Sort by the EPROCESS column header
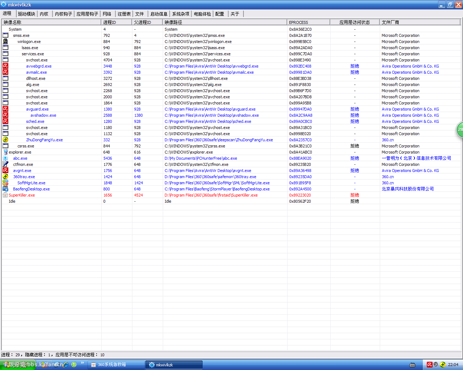 (x=309, y=22)
